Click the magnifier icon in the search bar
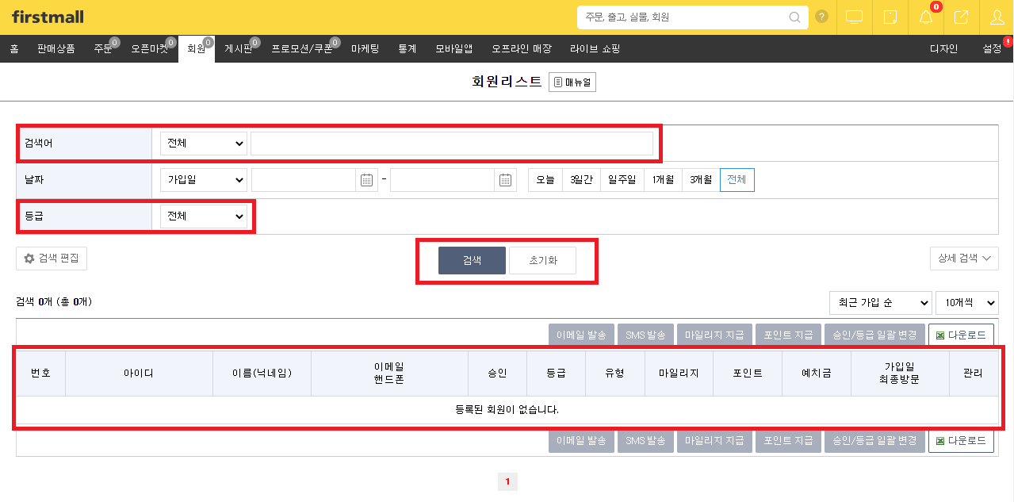Screen dimensions: 1014x502 pyautogui.click(x=794, y=17)
